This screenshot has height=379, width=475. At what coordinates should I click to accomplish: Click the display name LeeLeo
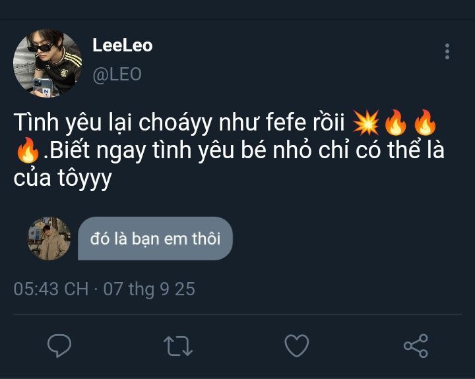coord(123,45)
